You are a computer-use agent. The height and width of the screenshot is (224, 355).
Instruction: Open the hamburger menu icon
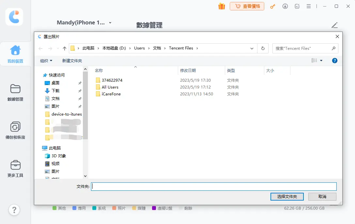309,6
